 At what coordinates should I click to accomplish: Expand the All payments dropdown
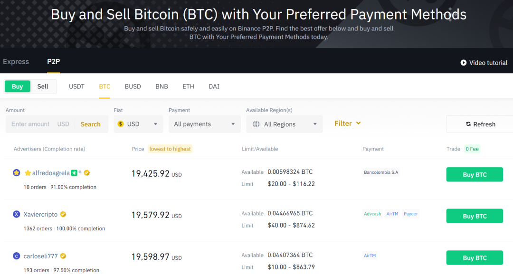click(x=204, y=124)
